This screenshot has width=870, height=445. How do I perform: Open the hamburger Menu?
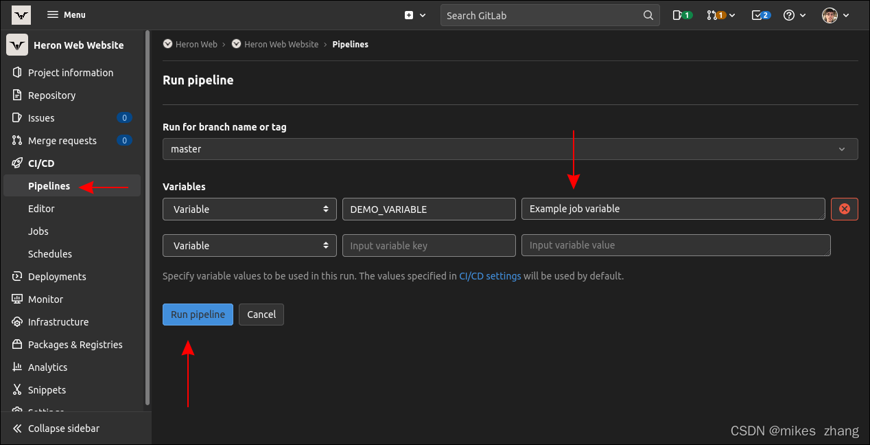67,14
